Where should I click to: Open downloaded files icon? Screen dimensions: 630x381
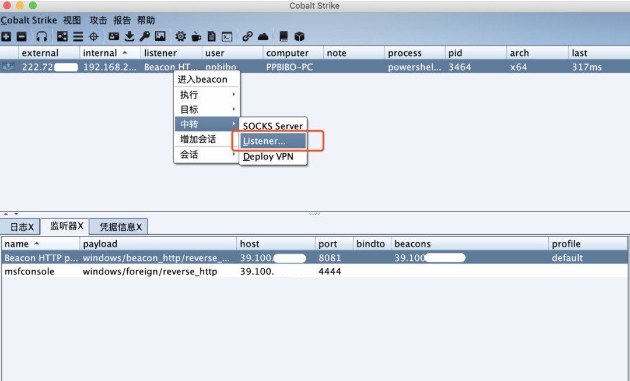pyautogui.click(x=129, y=37)
